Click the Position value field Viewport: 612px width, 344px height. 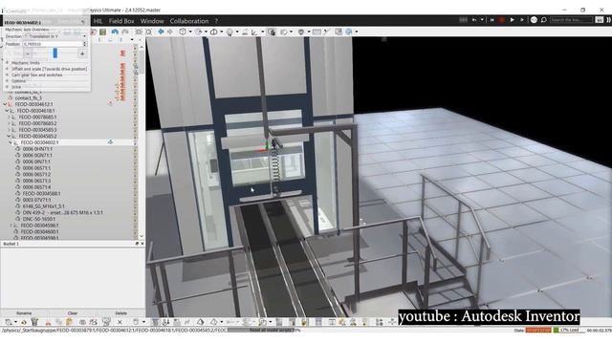(x=53, y=44)
